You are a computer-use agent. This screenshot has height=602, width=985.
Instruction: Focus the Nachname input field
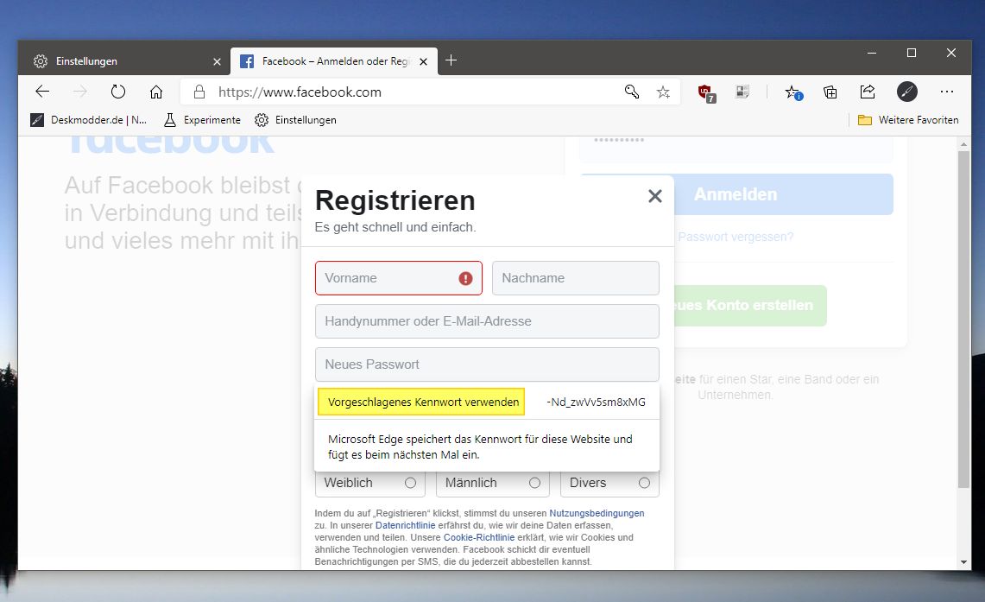coord(576,278)
